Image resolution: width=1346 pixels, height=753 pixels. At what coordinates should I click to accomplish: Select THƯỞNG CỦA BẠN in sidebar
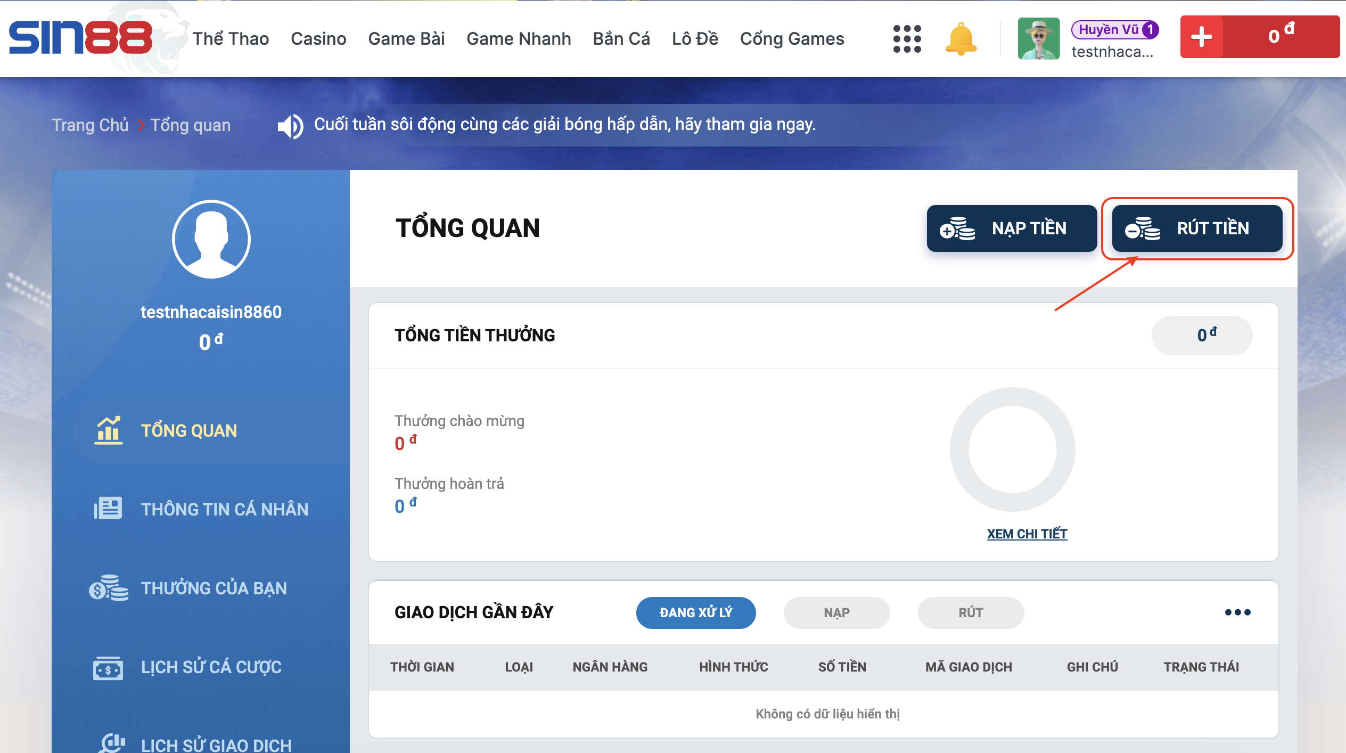[214, 588]
